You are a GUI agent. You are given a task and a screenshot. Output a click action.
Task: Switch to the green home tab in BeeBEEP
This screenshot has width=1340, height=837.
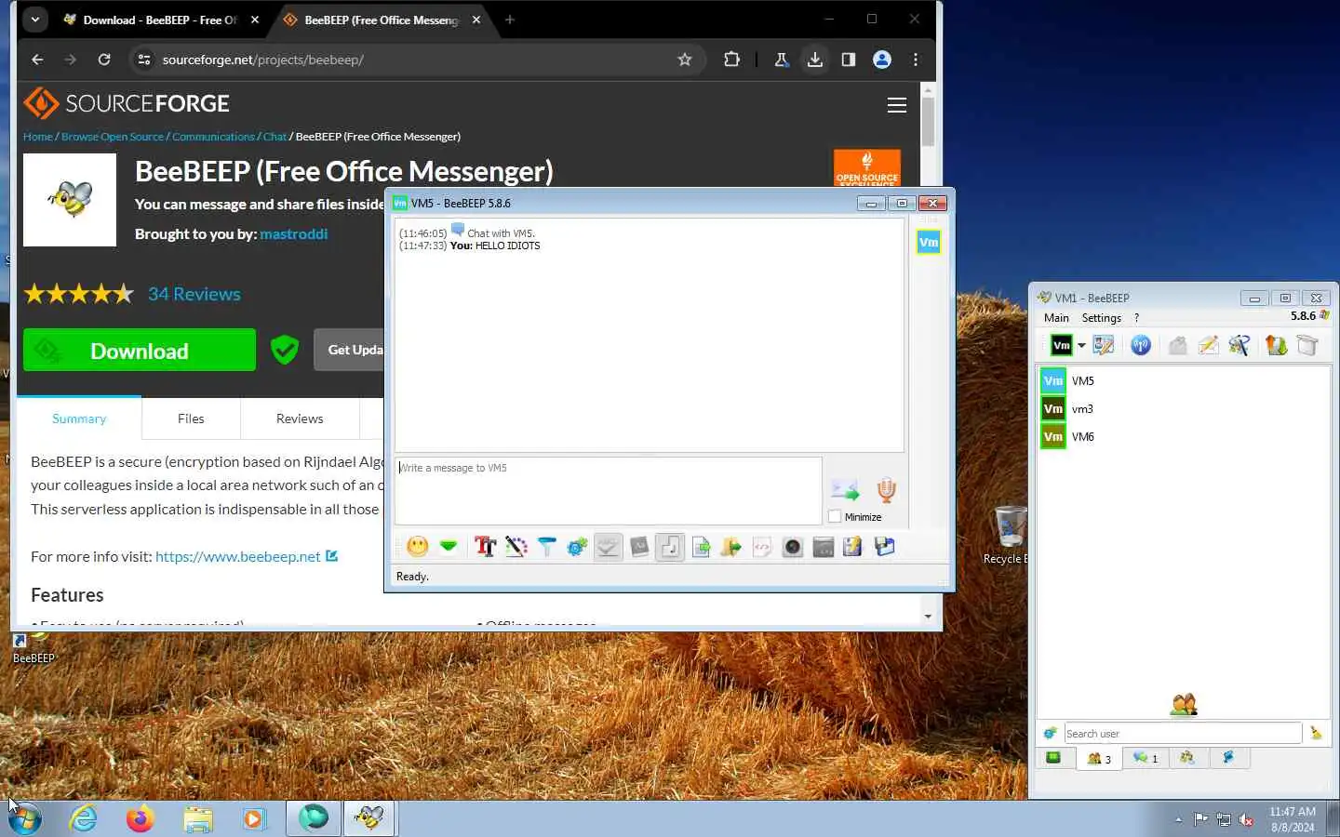[1053, 758]
